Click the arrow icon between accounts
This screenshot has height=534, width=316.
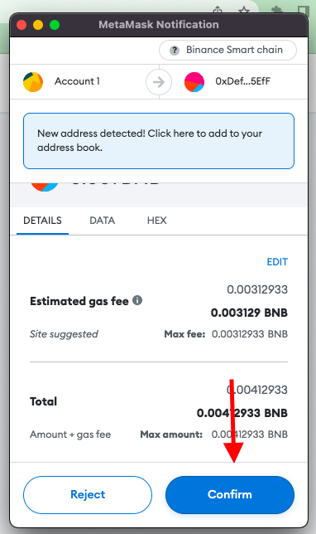pyautogui.click(x=159, y=82)
